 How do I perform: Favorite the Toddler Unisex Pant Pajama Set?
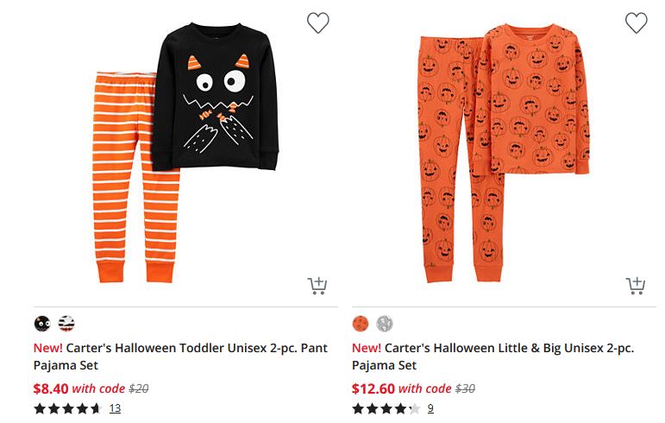pos(317,23)
